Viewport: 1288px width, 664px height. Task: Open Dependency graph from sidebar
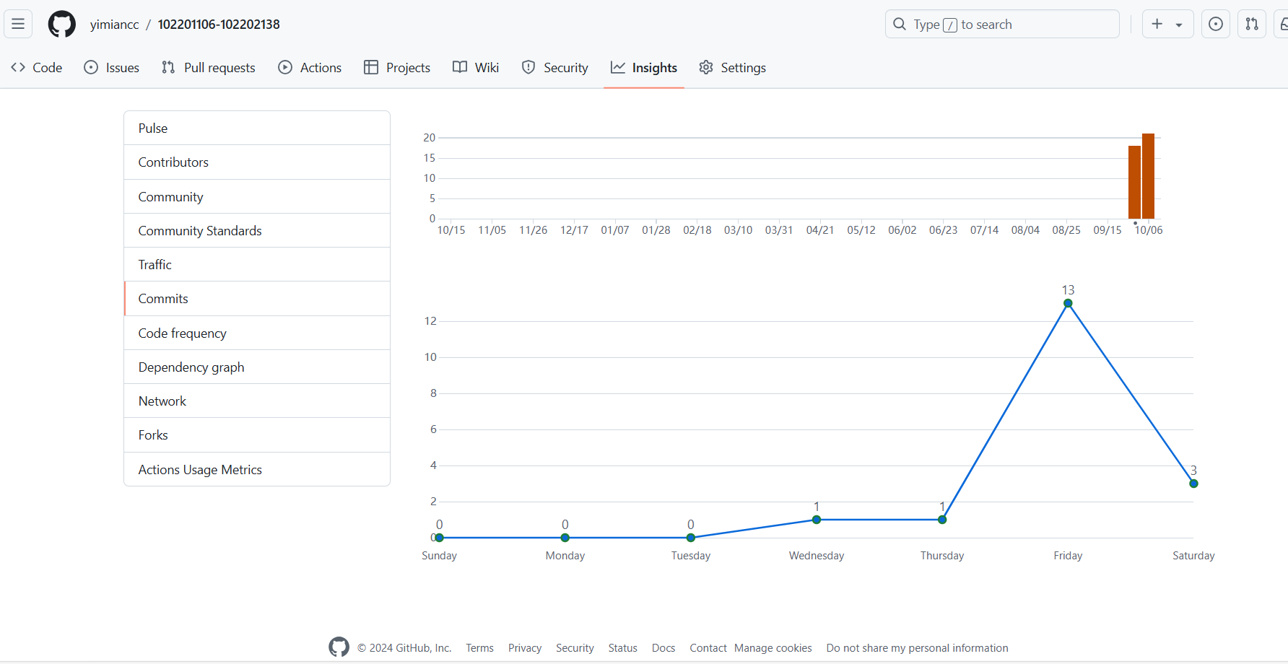coord(191,367)
